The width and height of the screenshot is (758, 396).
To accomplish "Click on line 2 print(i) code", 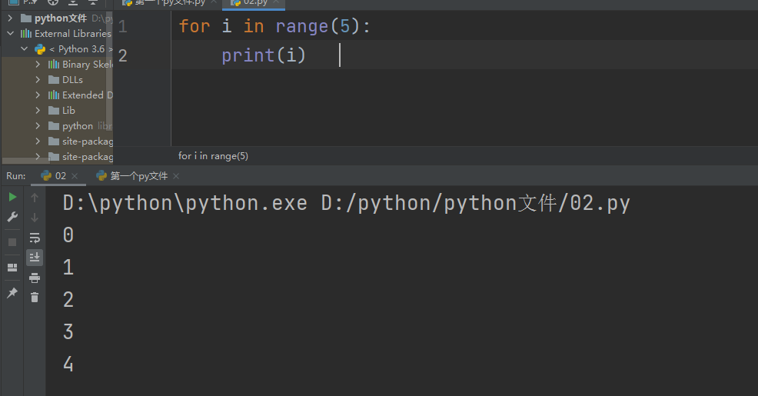I will coord(264,55).
